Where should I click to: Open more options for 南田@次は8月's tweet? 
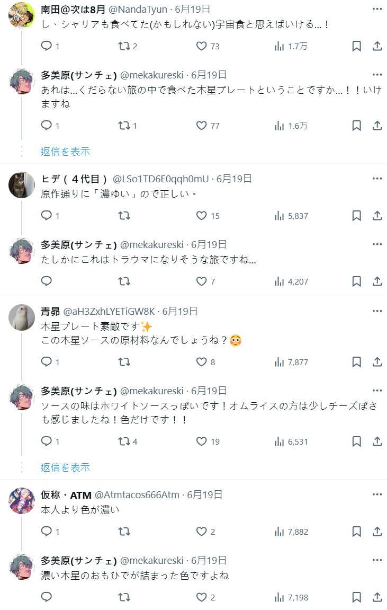coord(377,9)
